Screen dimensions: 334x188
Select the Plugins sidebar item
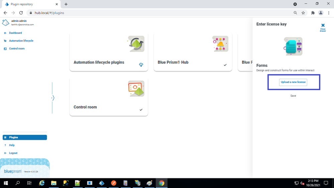click(25, 137)
